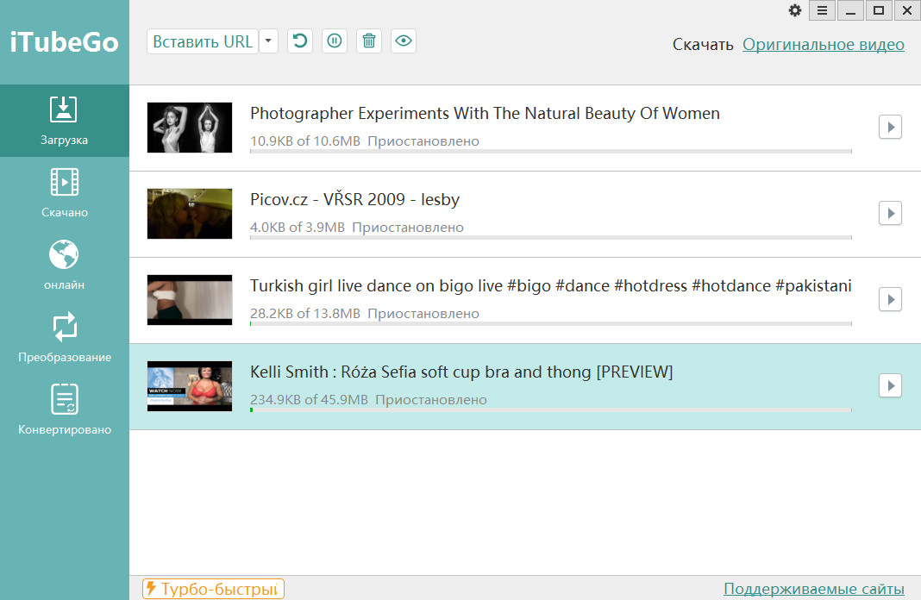921x600 pixels.
Task: Resume the Picov.cz VŘSR 2009 download
Action: click(x=890, y=213)
